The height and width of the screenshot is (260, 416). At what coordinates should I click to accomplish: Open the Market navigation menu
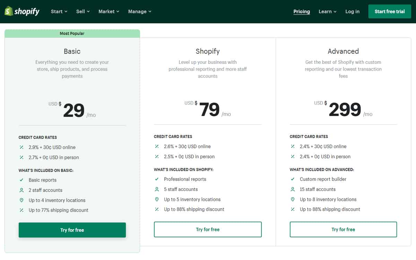[109, 11]
